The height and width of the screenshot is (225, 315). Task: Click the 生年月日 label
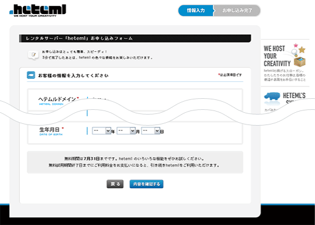(x=49, y=130)
